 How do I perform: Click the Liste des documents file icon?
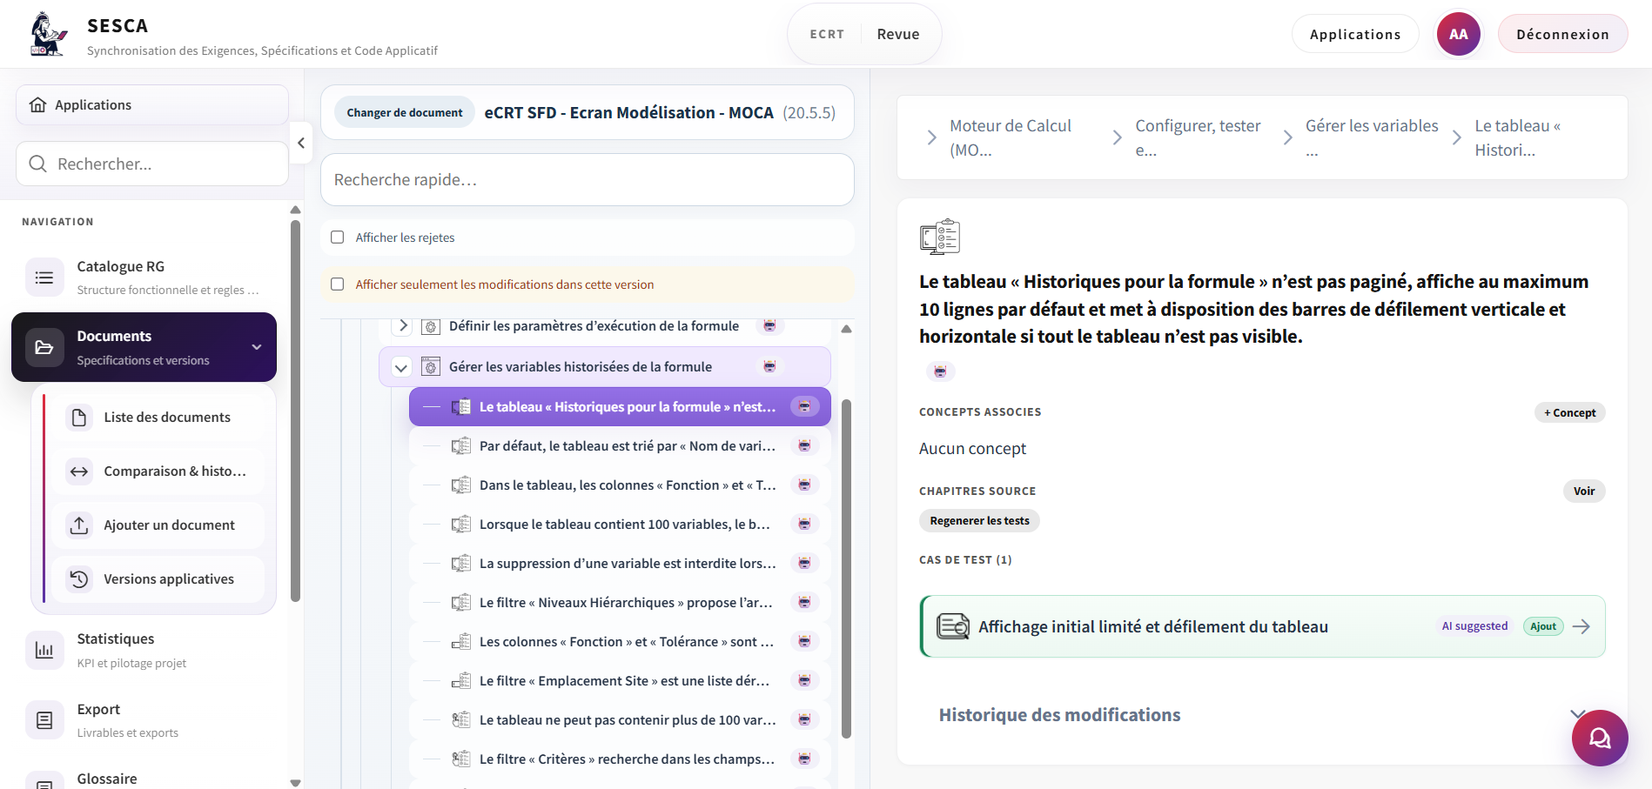(79, 418)
